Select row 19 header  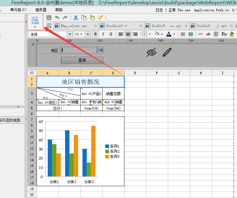pyautogui.click(x=32, y=189)
